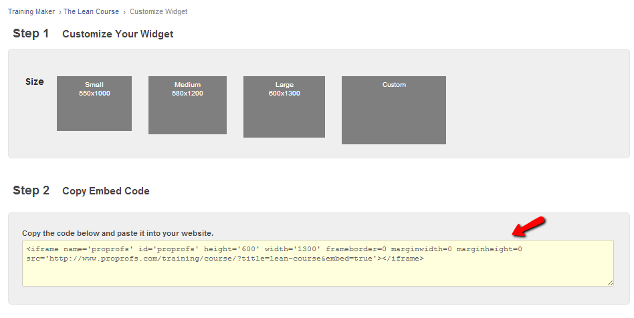The height and width of the screenshot is (318, 634).
Task: Open the Training Maker breadcrumb link
Action: pyautogui.click(x=32, y=11)
